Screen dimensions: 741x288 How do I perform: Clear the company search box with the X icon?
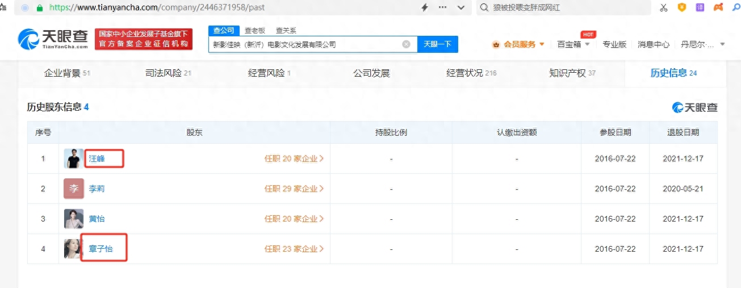406,44
